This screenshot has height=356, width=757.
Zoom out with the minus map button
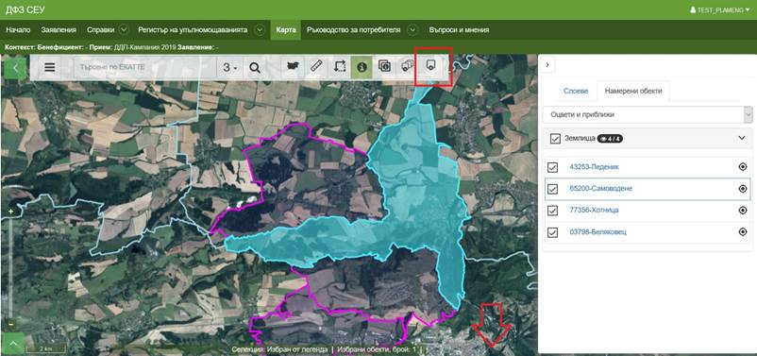pos(11,324)
